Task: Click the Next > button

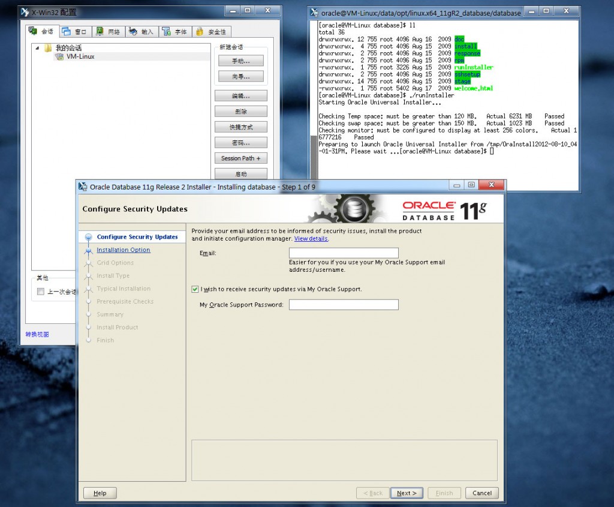Action: (x=407, y=493)
